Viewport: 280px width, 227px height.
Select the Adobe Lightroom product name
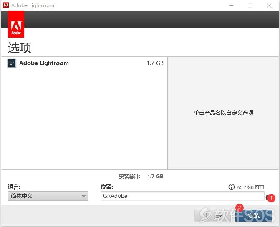pos(44,63)
